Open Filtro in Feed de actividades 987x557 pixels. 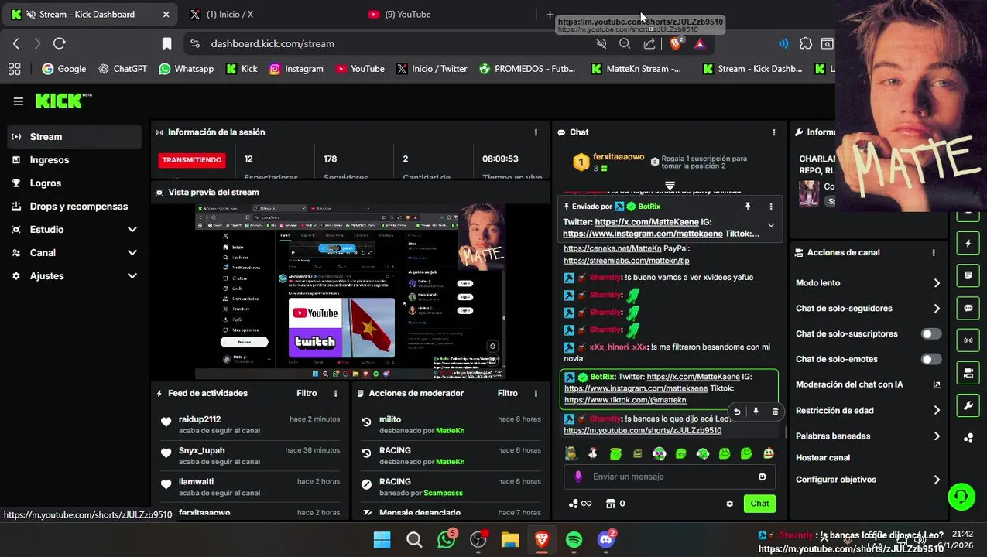[x=307, y=394]
